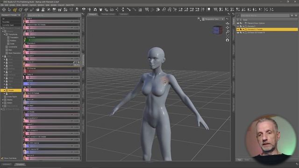
Task: Toggle visibility of last Scene pane item
Action: [238, 33]
